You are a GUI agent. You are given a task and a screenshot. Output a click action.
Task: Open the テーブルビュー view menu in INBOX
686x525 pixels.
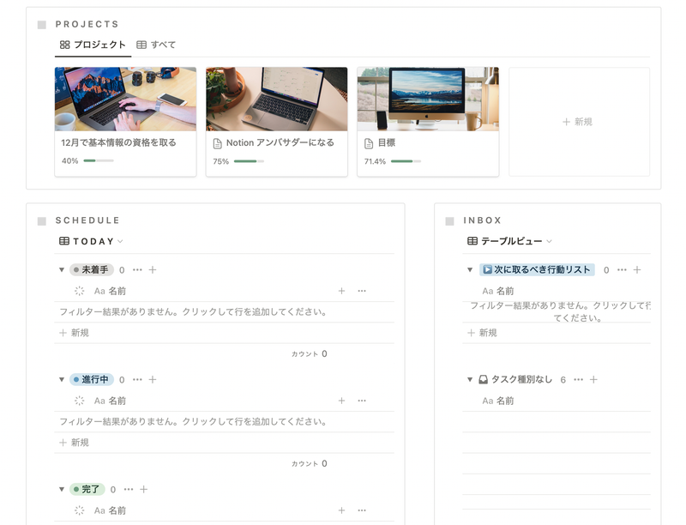coord(549,241)
